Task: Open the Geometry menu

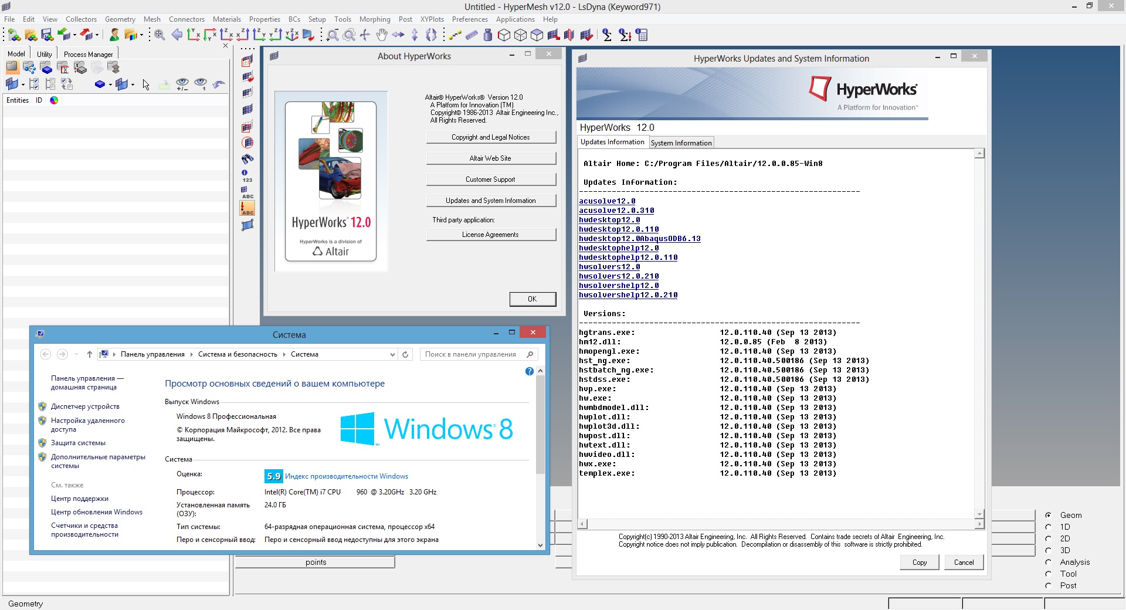Action: pos(120,19)
